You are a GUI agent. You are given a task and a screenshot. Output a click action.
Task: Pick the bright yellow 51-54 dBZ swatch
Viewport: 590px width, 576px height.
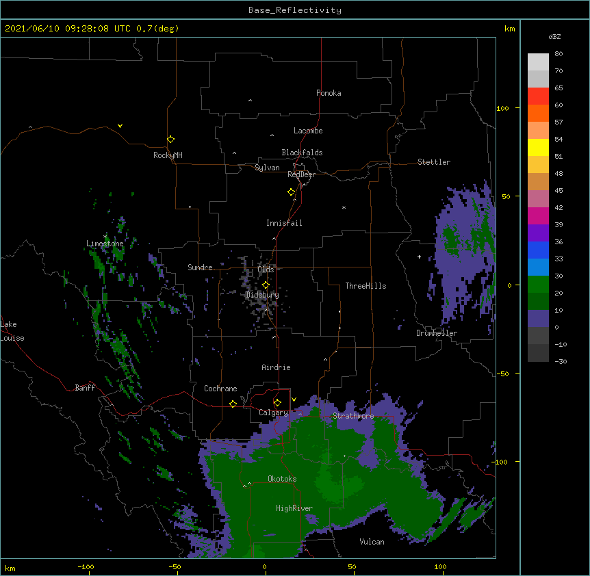point(538,147)
